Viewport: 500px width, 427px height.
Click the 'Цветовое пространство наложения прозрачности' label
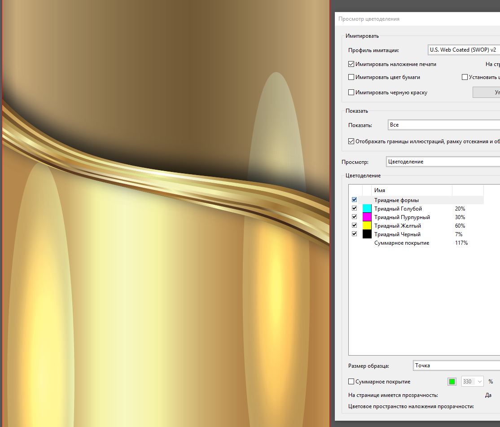pyautogui.click(x=411, y=406)
